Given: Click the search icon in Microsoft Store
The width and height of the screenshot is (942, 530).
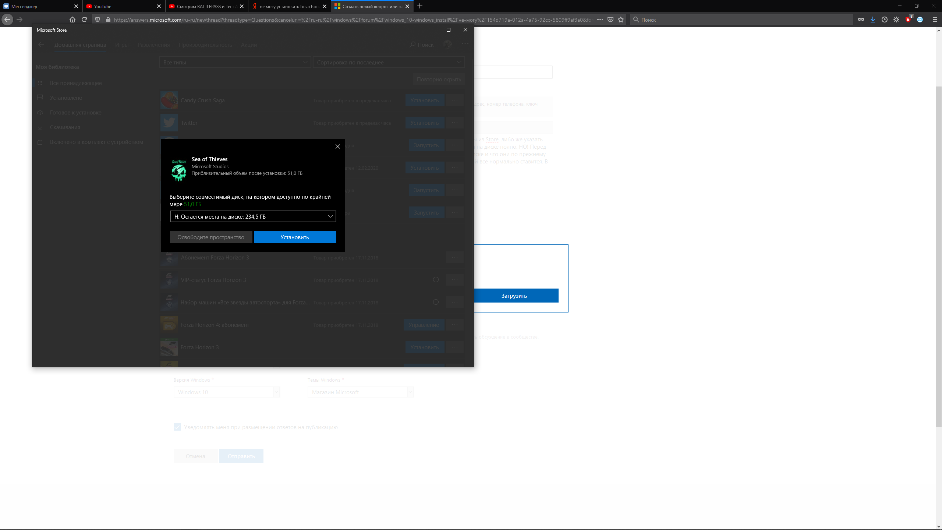Looking at the screenshot, I should point(412,45).
